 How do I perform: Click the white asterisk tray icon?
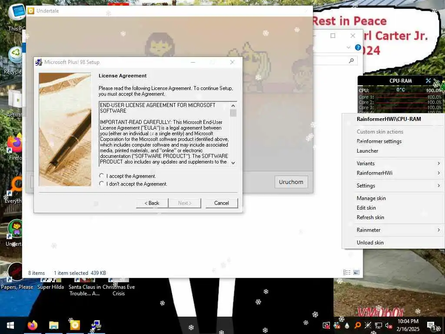pos(368,325)
